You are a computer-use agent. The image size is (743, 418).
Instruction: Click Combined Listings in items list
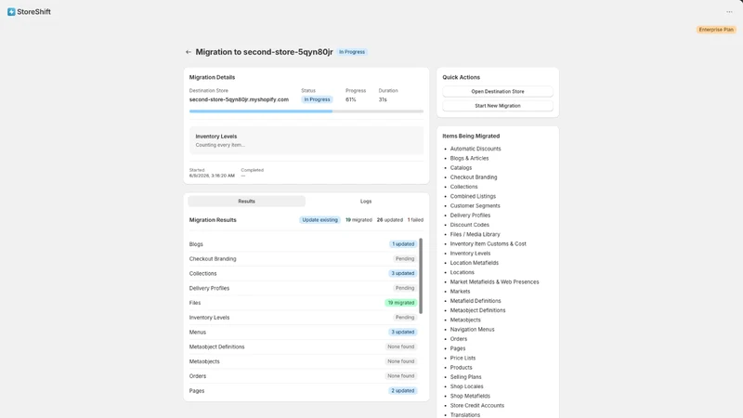(x=473, y=196)
